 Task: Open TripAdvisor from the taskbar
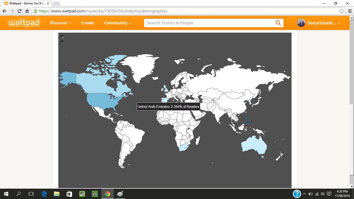[95, 194]
